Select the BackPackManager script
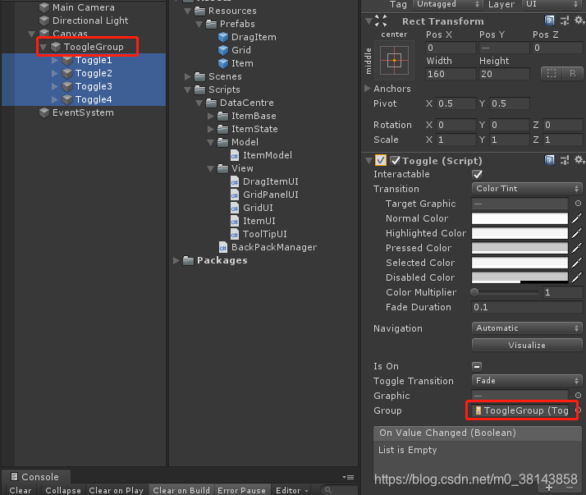Image resolution: width=586 pixels, height=495 pixels. (x=268, y=247)
